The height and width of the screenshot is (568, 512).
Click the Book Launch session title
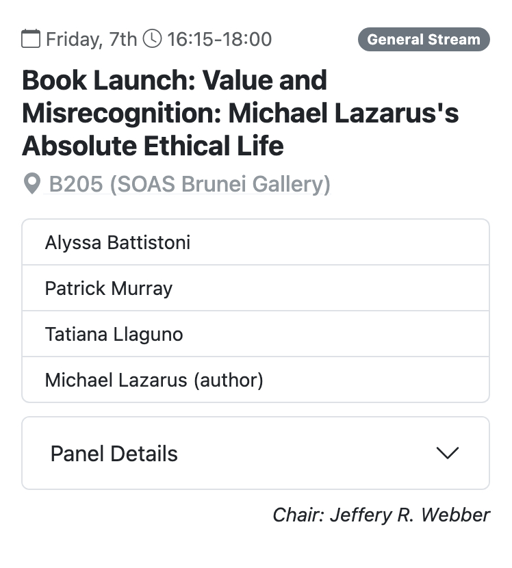[x=174, y=81]
